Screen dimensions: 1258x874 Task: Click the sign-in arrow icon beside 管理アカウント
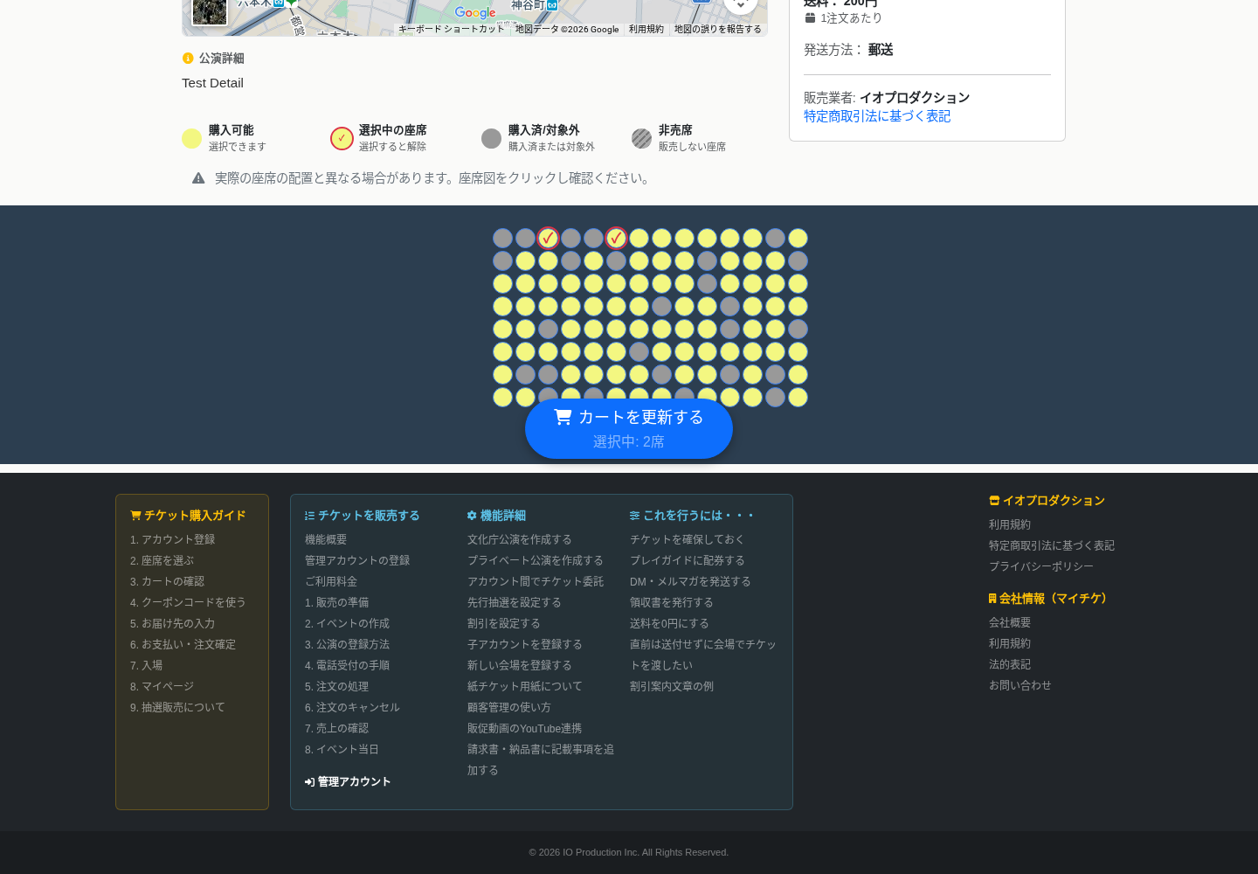309,782
